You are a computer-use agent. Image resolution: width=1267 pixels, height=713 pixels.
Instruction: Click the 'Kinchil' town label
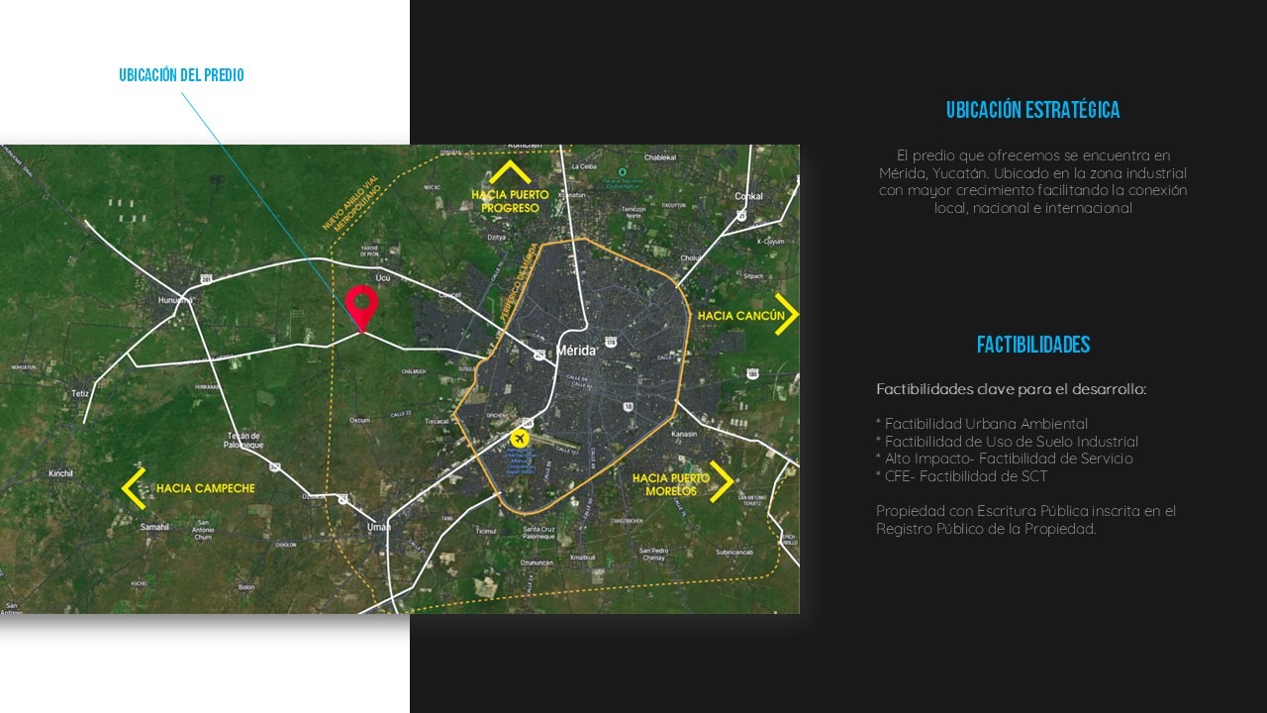click(60, 473)
